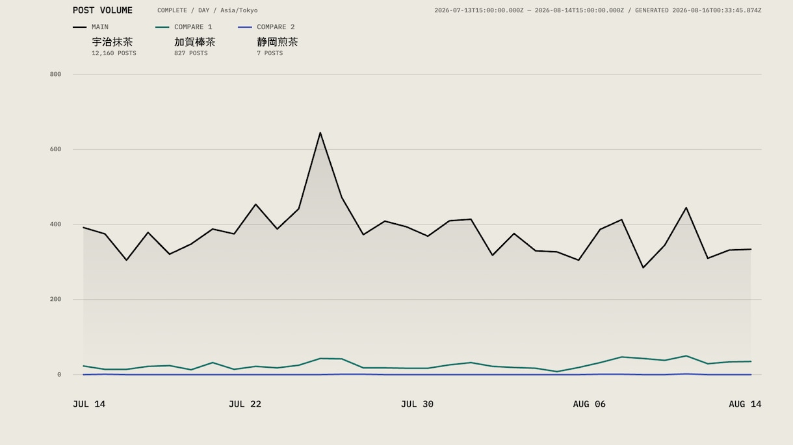Click the "7 POSTS" count
This screenshot has width=793, height=445.
(270, 53)
